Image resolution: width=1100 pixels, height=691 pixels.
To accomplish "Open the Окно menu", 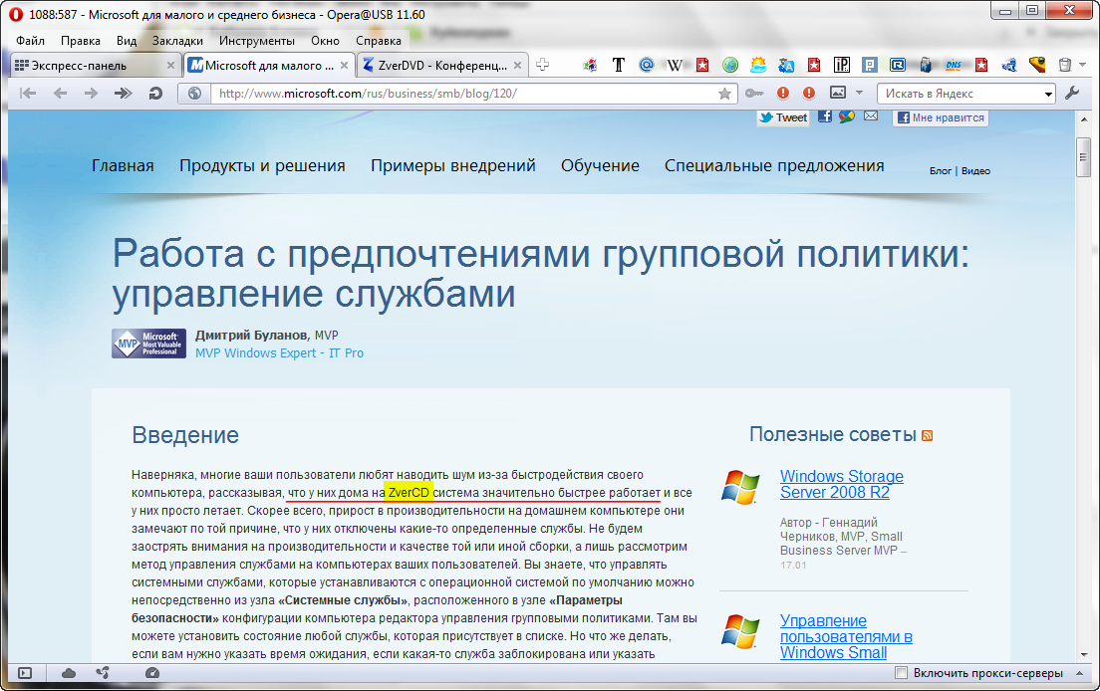I will (x=326, y=41).
